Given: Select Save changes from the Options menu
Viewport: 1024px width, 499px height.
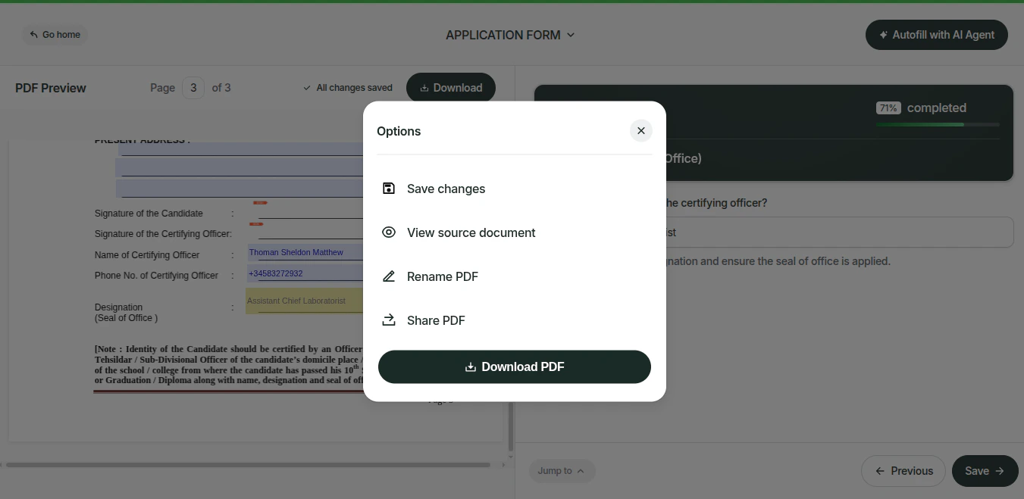Looking at the screenshot, I should click(446, 189).
